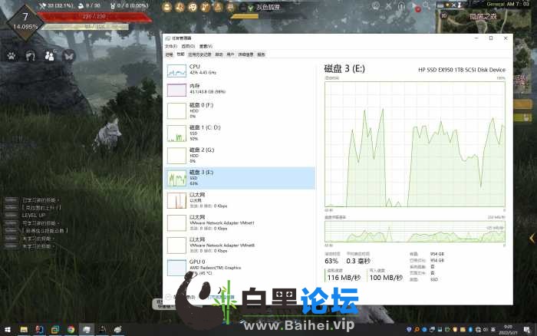537x336 pixels.
Task: Switch to the 启动 tab
Action: click(x=219, y=54)
